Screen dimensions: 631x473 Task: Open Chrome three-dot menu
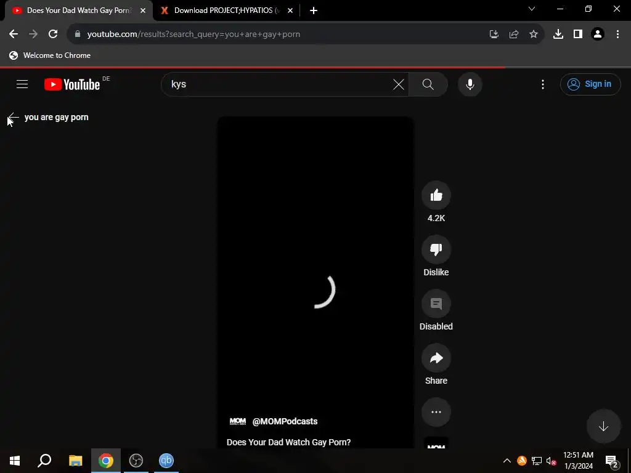(x=617, y=34)
